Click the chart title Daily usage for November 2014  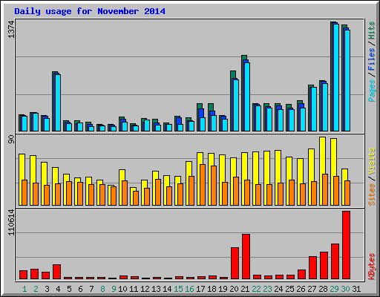pyautogui.click(x=90, y=11)
